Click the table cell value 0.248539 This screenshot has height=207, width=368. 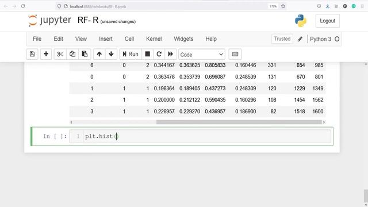click(246, 76)
